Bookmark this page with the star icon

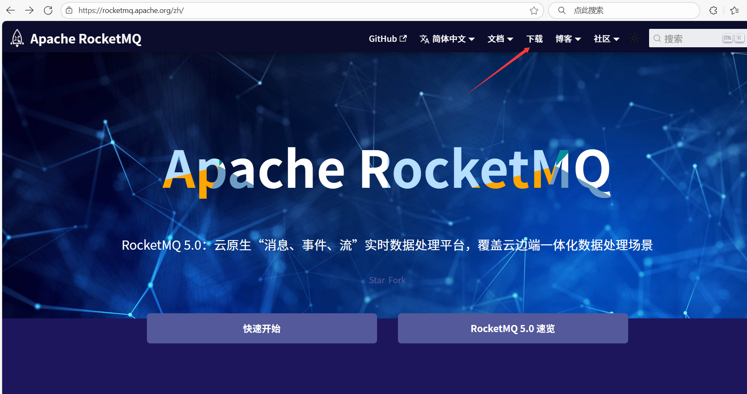click(534, 10)
